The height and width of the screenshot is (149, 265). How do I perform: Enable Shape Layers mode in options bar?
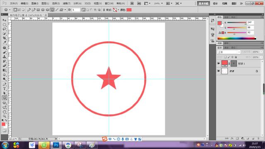15,10
